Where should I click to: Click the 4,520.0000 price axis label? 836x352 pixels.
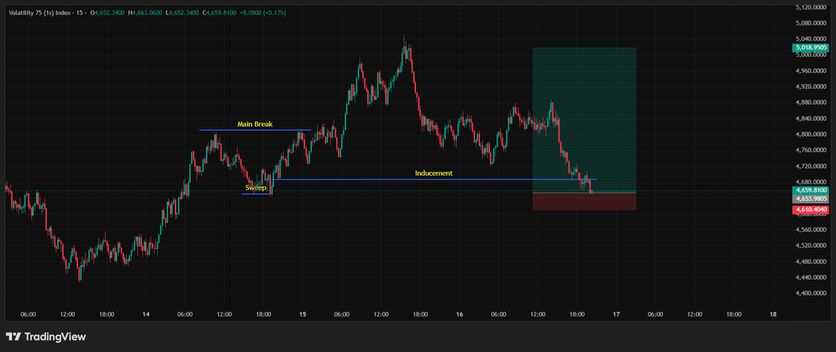tap(811, 246)
